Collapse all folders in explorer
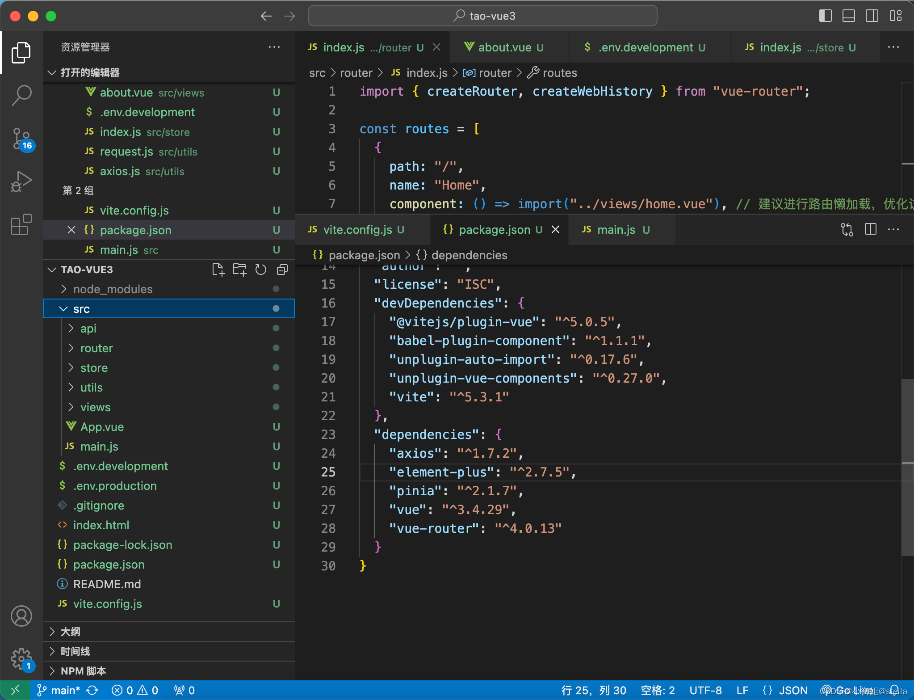 [282, 270]
